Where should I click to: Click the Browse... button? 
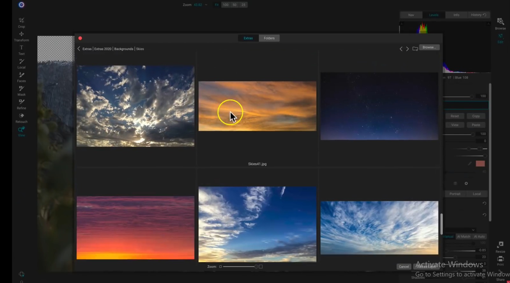(x=429, y=47)
